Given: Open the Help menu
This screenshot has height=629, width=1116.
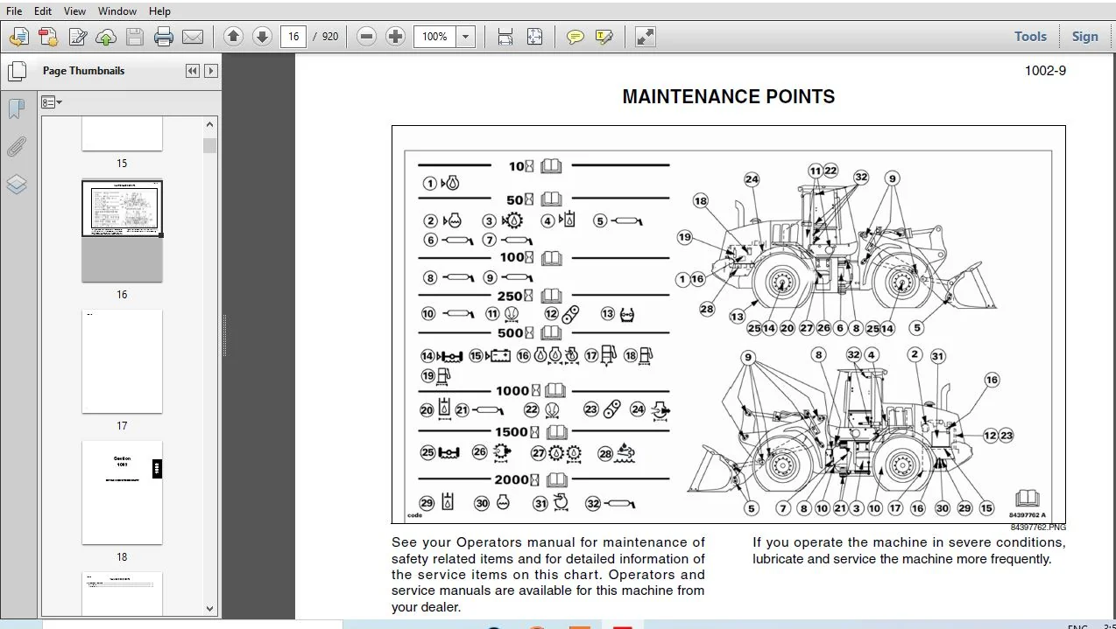Looking at the screenshot, I should click(x=159, y=11).
